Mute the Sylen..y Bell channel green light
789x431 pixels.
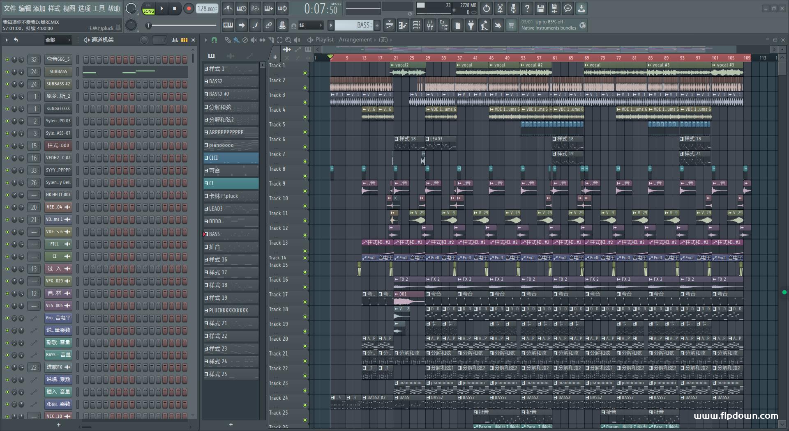[7, 183]
